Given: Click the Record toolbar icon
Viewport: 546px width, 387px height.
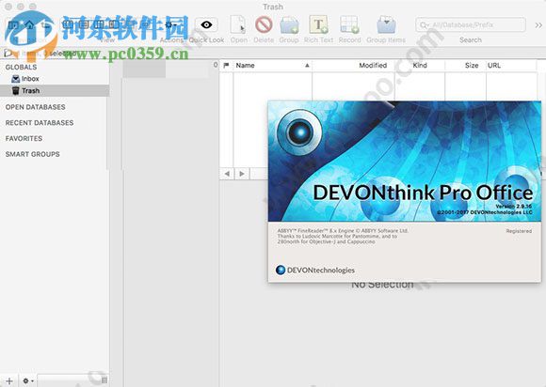Looking at the screenshot, I should (349, 25).
